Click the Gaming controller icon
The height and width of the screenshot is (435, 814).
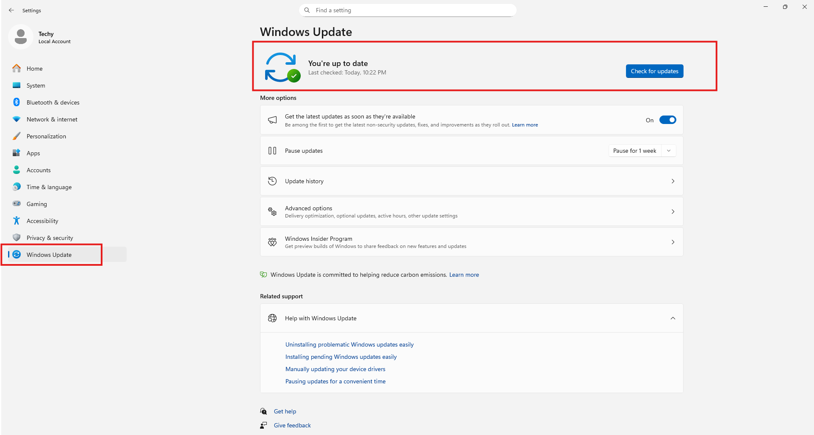click(17, 204)
